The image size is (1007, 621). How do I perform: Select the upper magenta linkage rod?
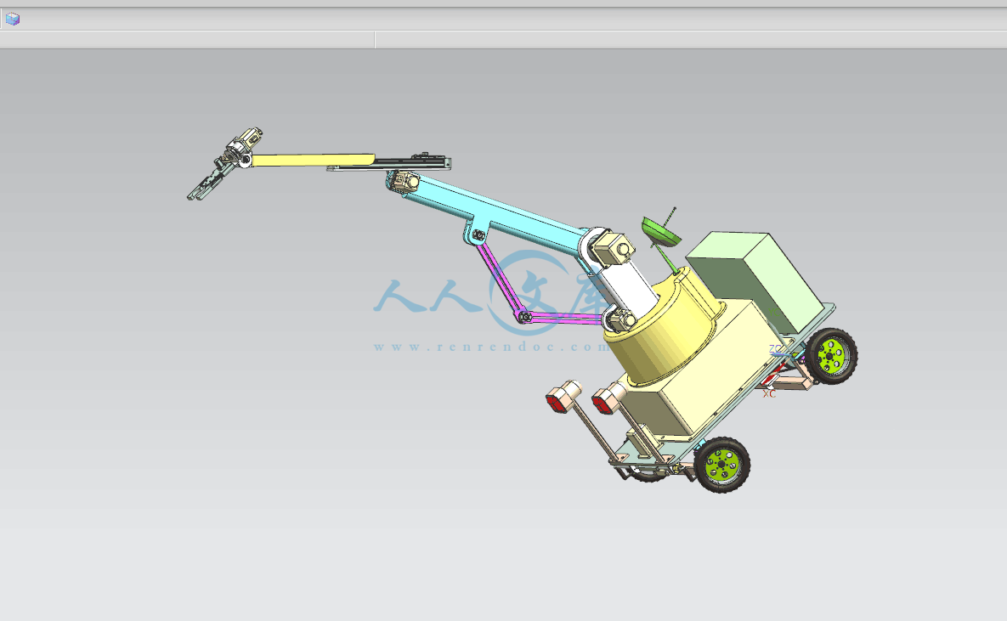[498, 277]
